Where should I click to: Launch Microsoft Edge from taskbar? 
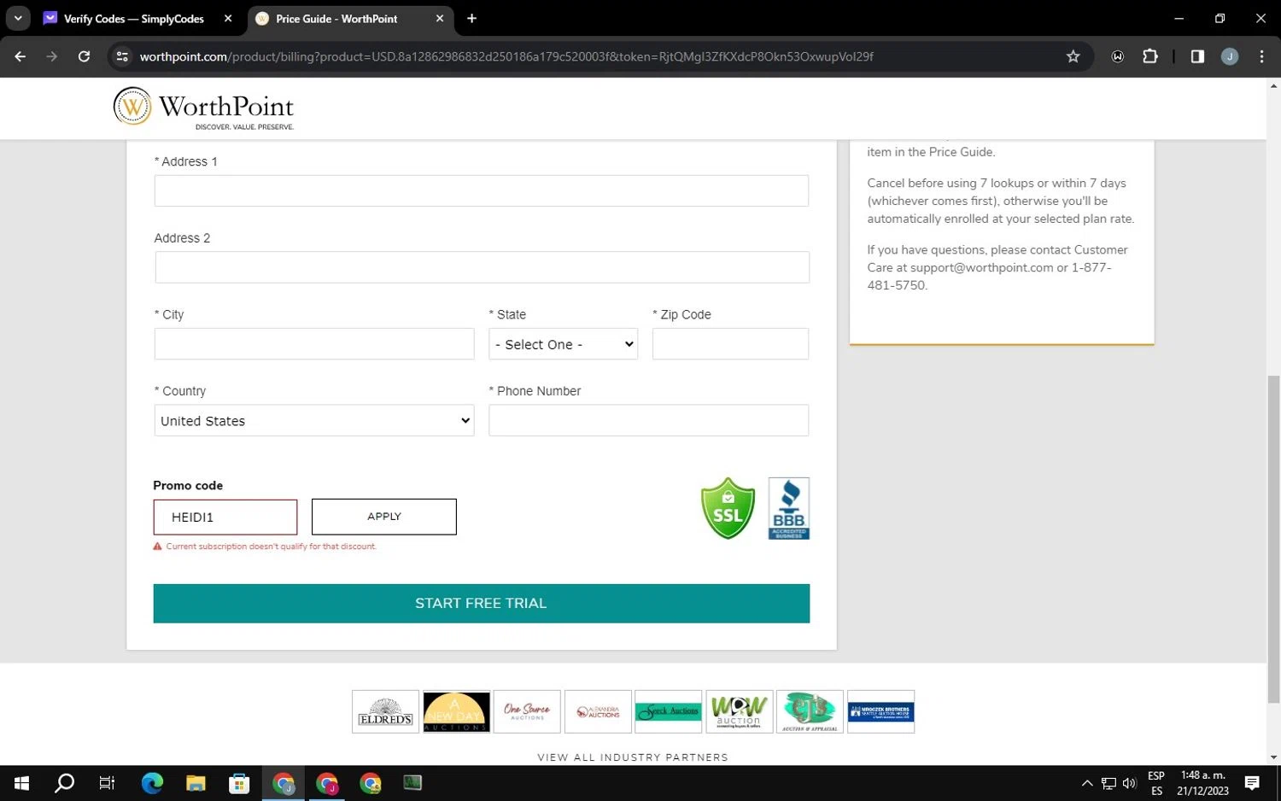click(152, 783)
